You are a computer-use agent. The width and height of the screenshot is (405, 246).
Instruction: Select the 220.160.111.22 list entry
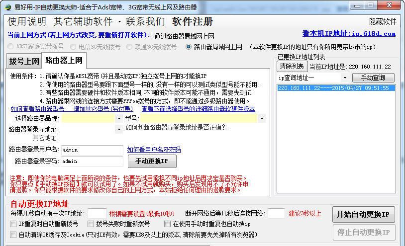coord(336,88)
